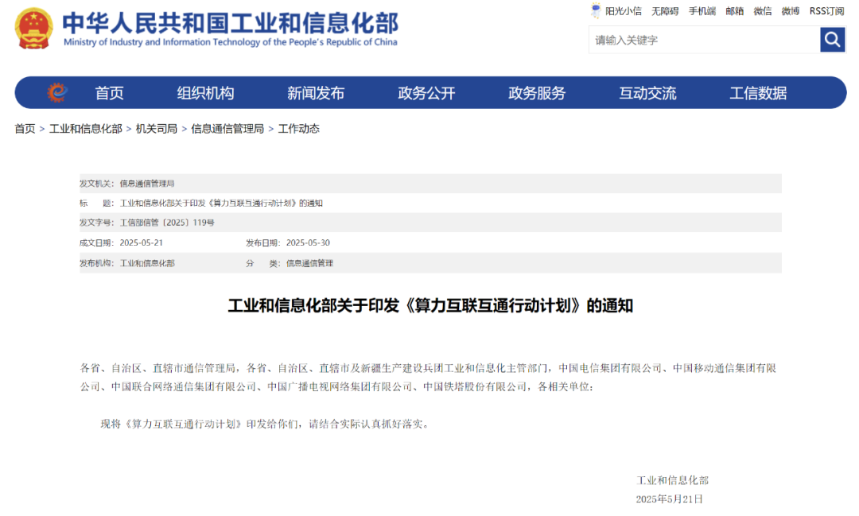Go to 新闻发布 section

316,93
